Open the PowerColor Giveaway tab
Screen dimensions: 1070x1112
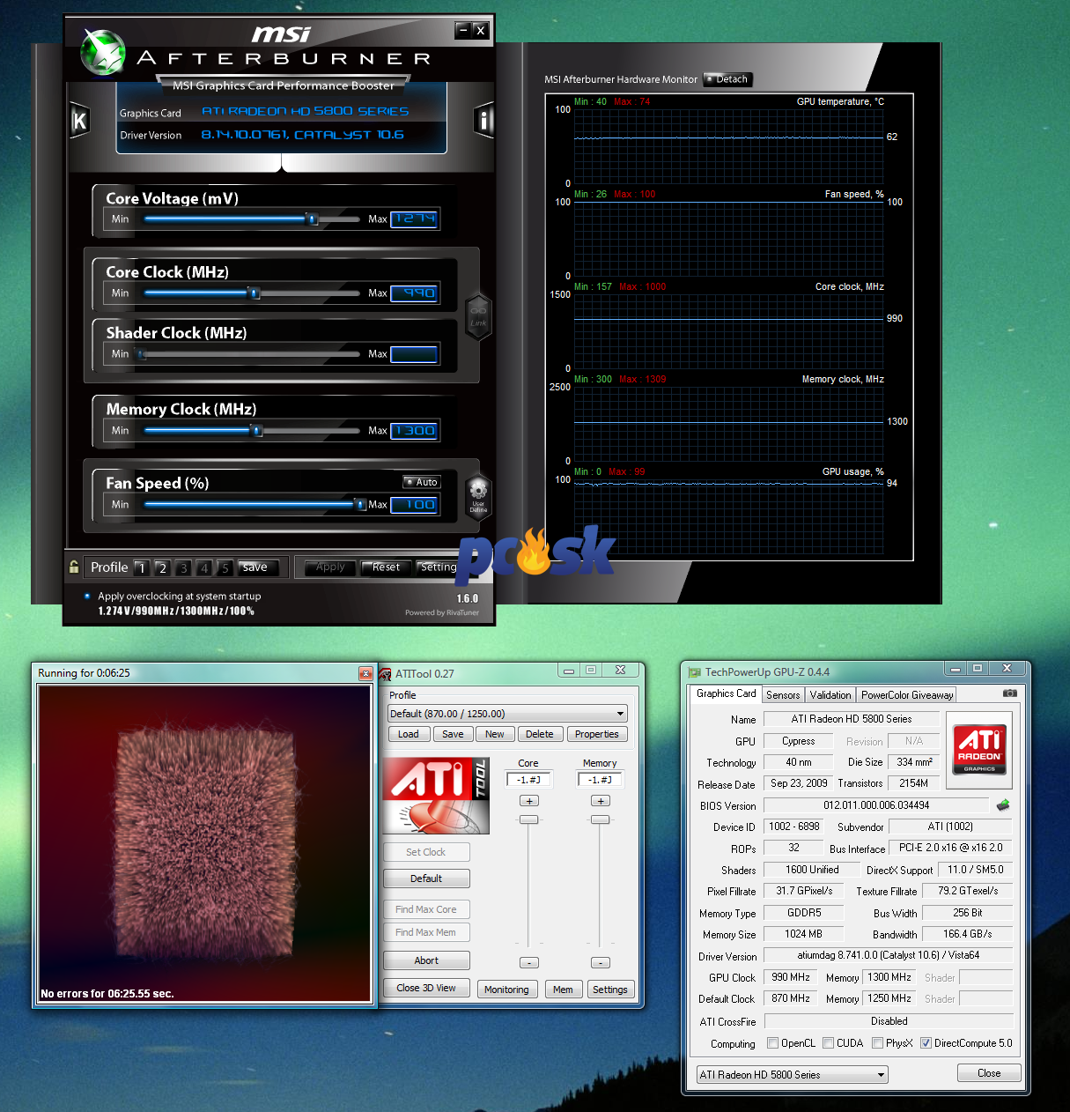click(x=907, y=695)
